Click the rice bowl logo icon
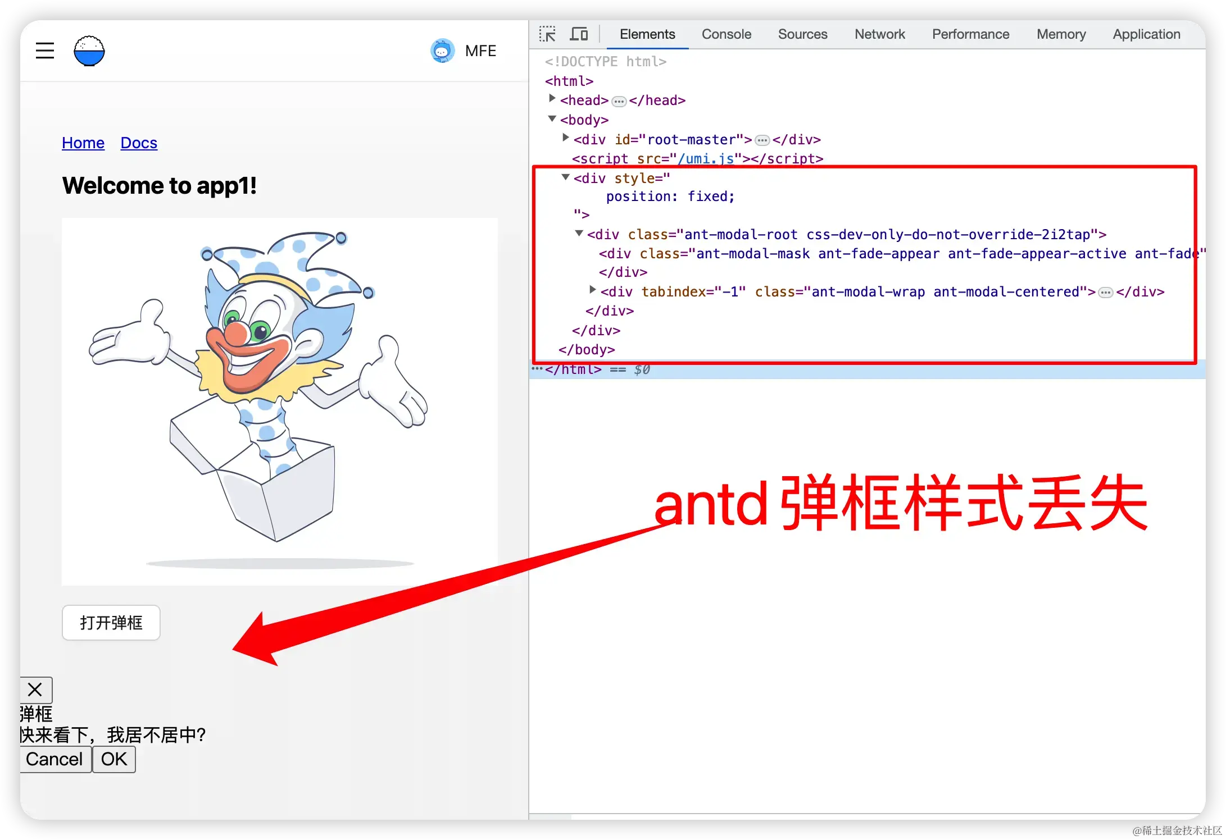Viewport: 1226px width, 840px height. [89, 51]
